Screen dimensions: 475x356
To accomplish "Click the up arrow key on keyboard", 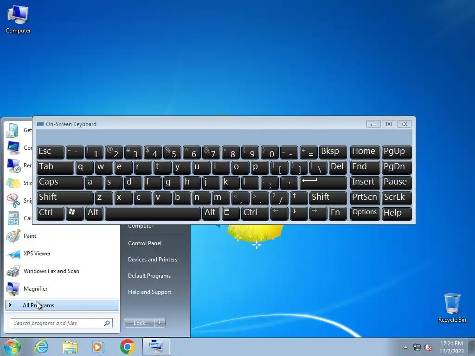I will tap(299, 198).
